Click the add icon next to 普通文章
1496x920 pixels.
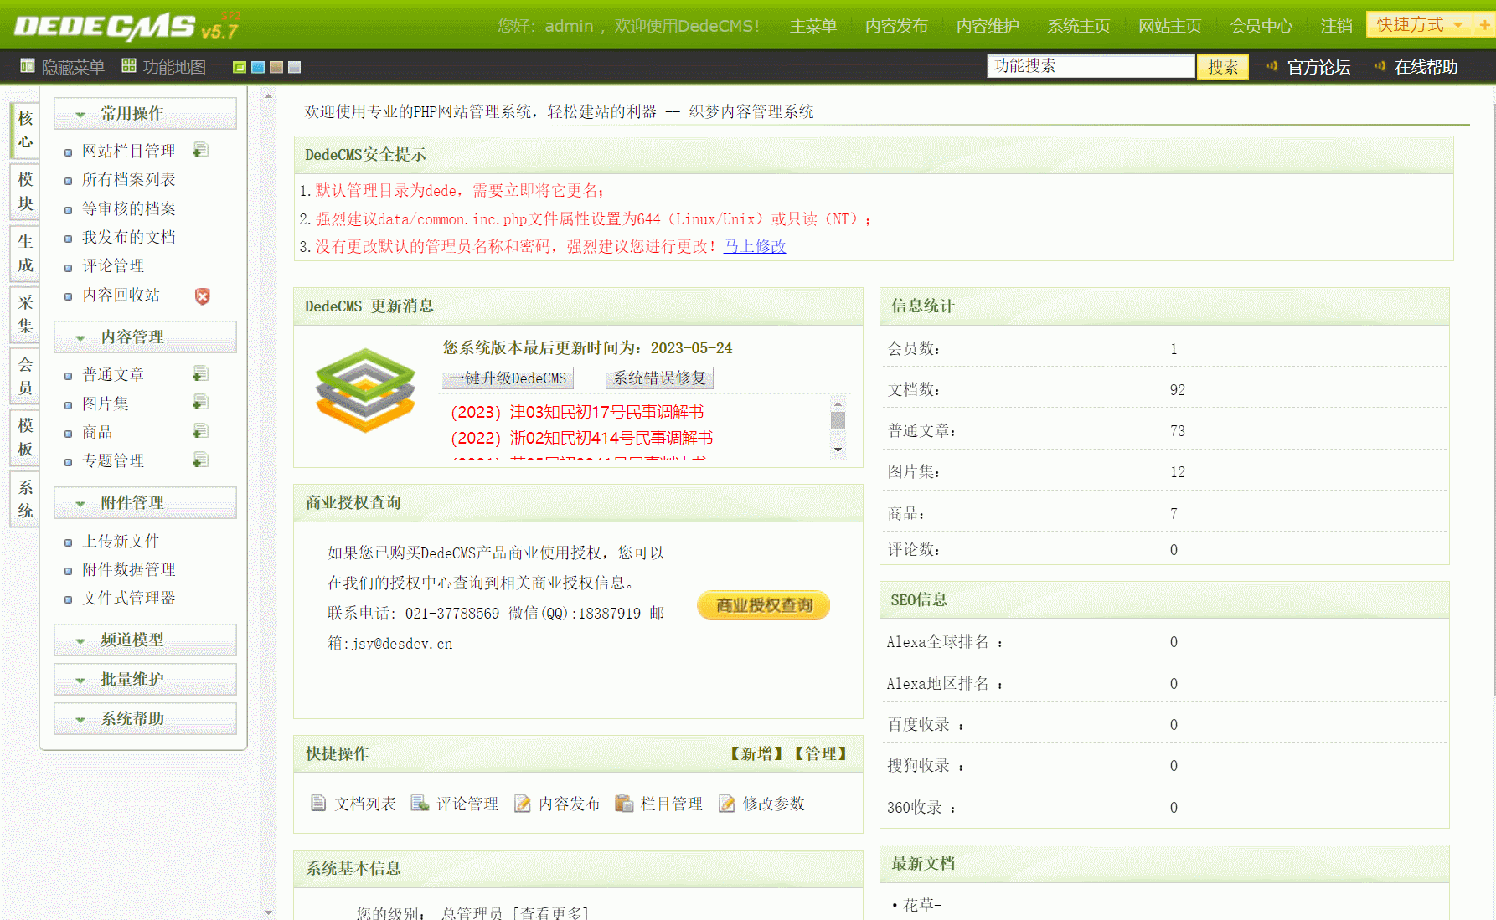(200, 373)
